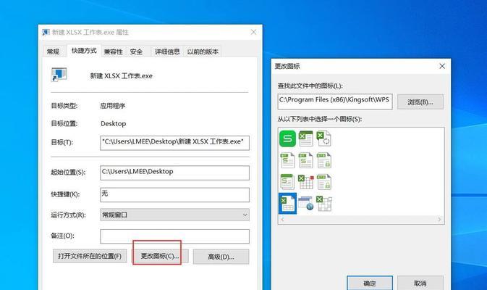Click the 取消 button in 更改图标 dialog
487x290 pixels.
[x=420, y=283]
